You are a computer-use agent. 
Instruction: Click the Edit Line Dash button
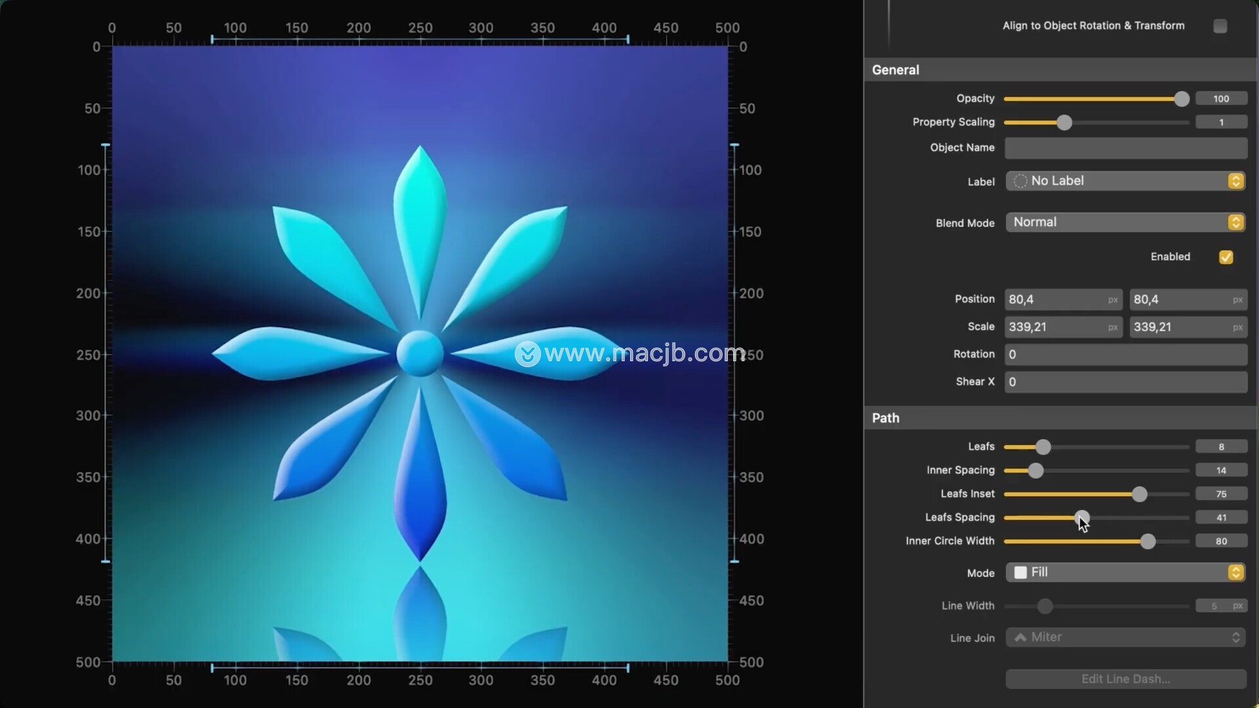pyautogui.click(x=1125, y=679)
